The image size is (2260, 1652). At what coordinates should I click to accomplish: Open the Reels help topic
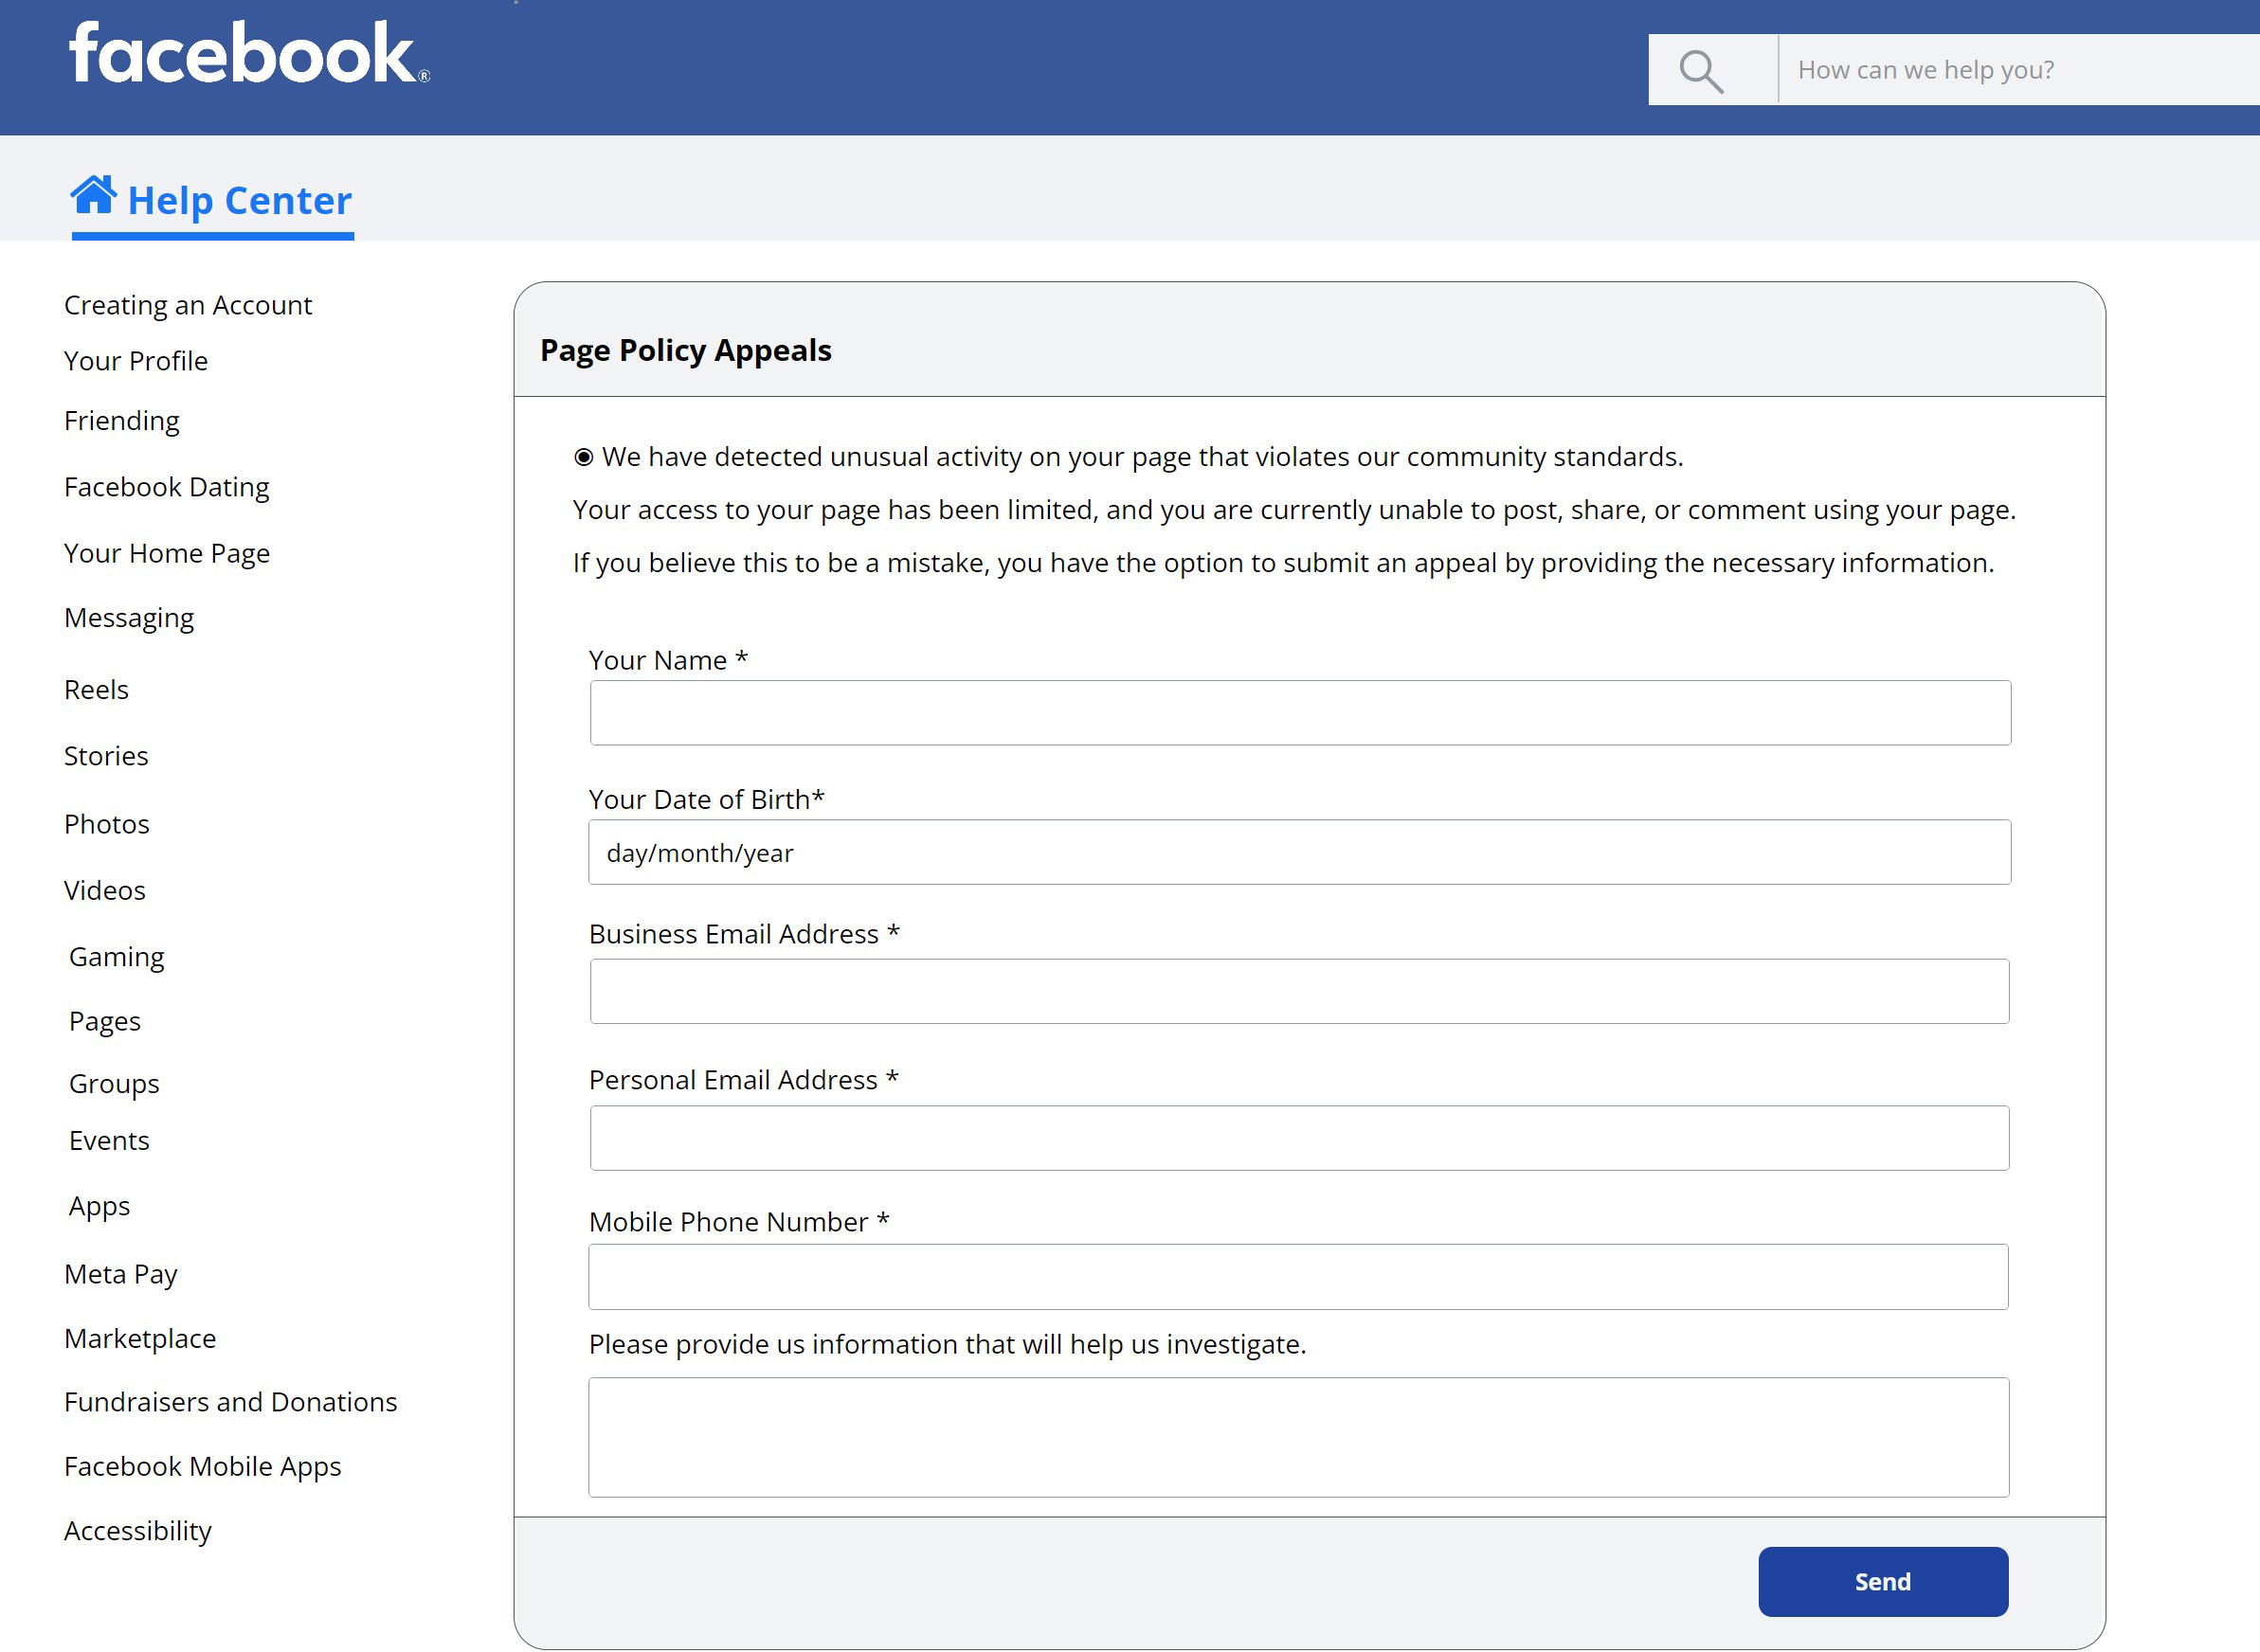(97, 690)
